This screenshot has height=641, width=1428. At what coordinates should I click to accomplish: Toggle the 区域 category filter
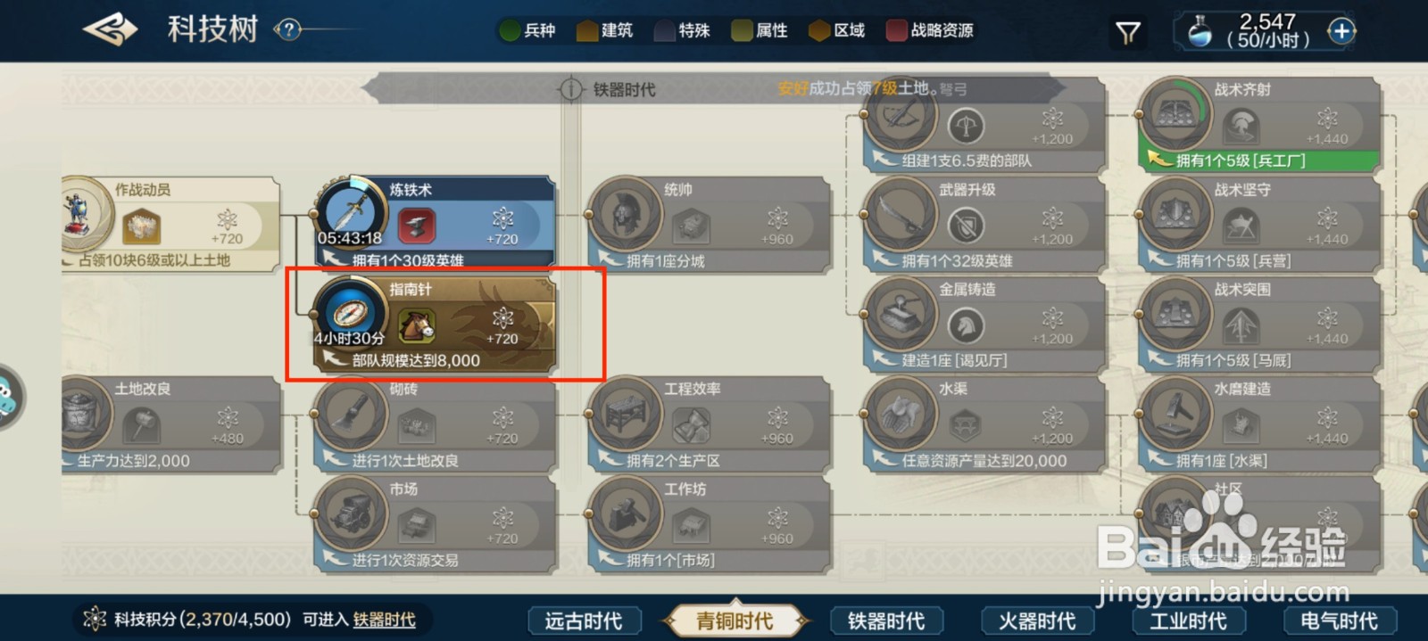click(x=836, y=30)
